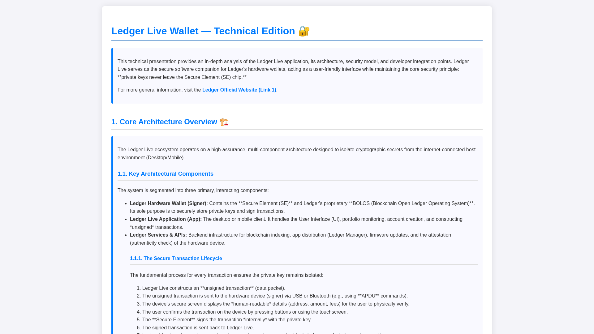
Task: Click the sentence 'The fundamental process for every transaction'
Action: [x=226, y=275]
